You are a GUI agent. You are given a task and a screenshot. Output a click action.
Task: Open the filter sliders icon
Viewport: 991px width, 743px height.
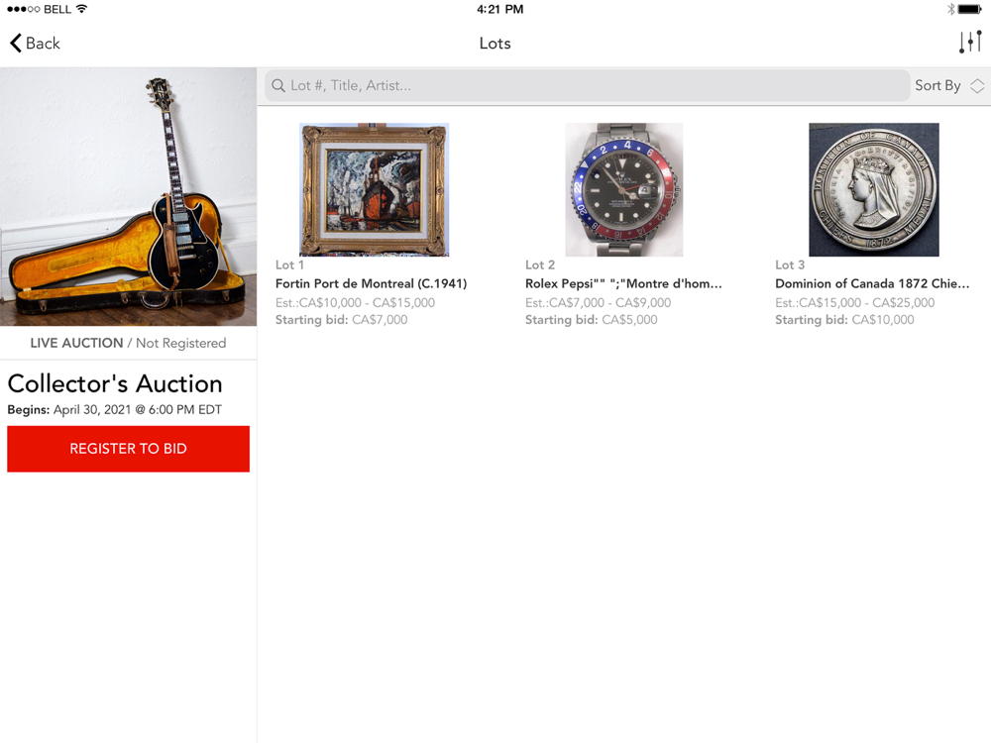[969, 43]
